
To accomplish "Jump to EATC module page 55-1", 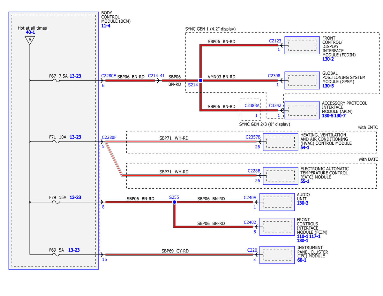I will click(305, 181).
